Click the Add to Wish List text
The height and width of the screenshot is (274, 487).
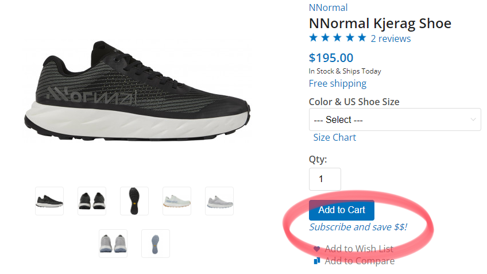(359, 249)
